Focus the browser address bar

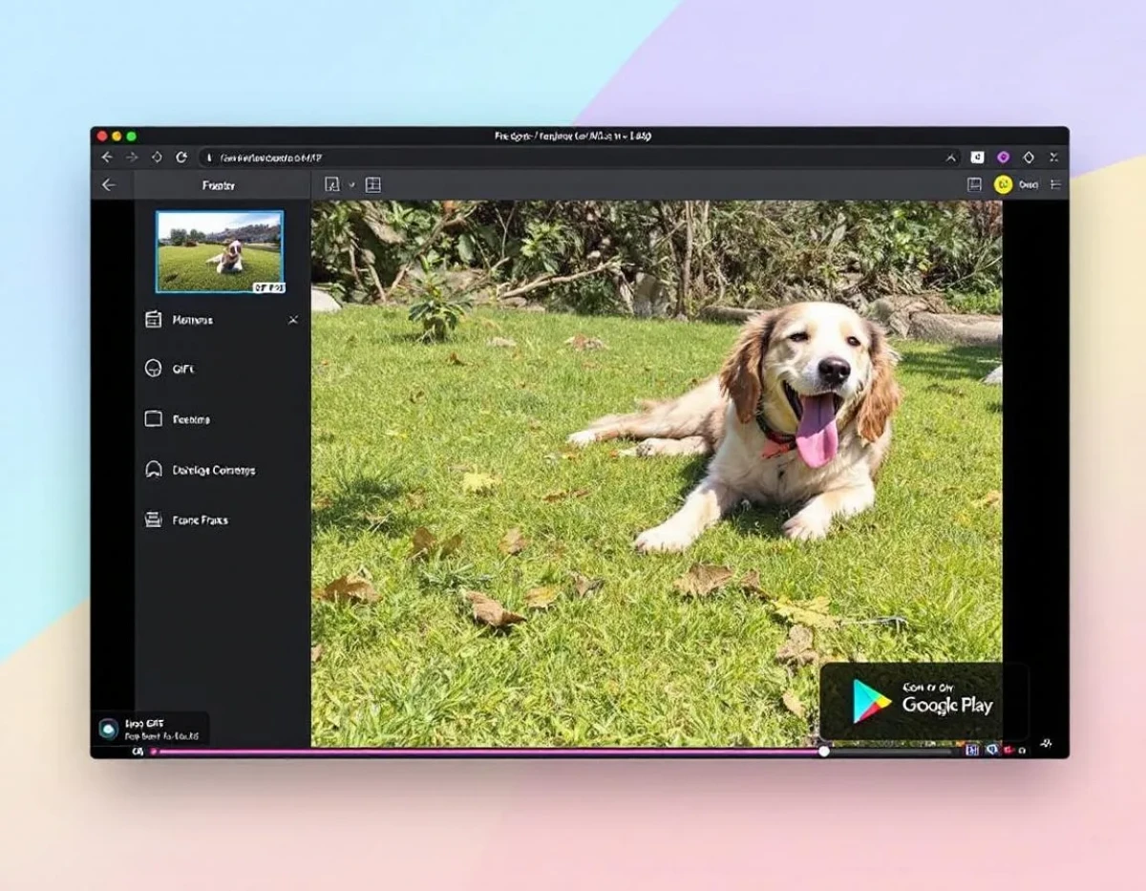pyautogui.click(x=580, y=157)
